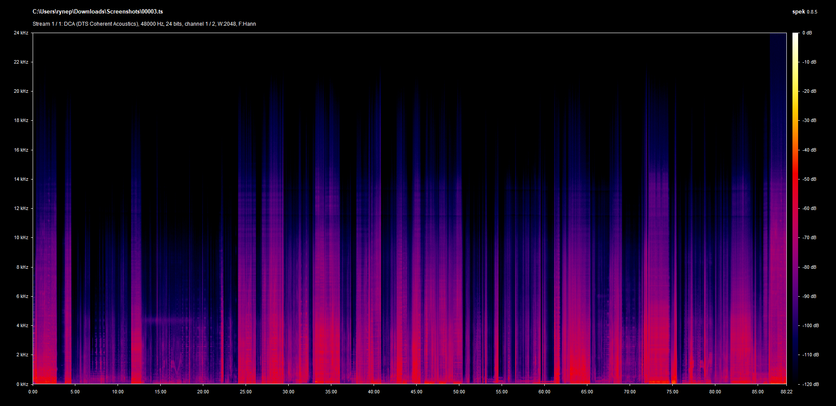The width and height of the screenshot is (836, 406).
Task: Click the 4 kHz frequency axis label
Action: pos(22,326)
